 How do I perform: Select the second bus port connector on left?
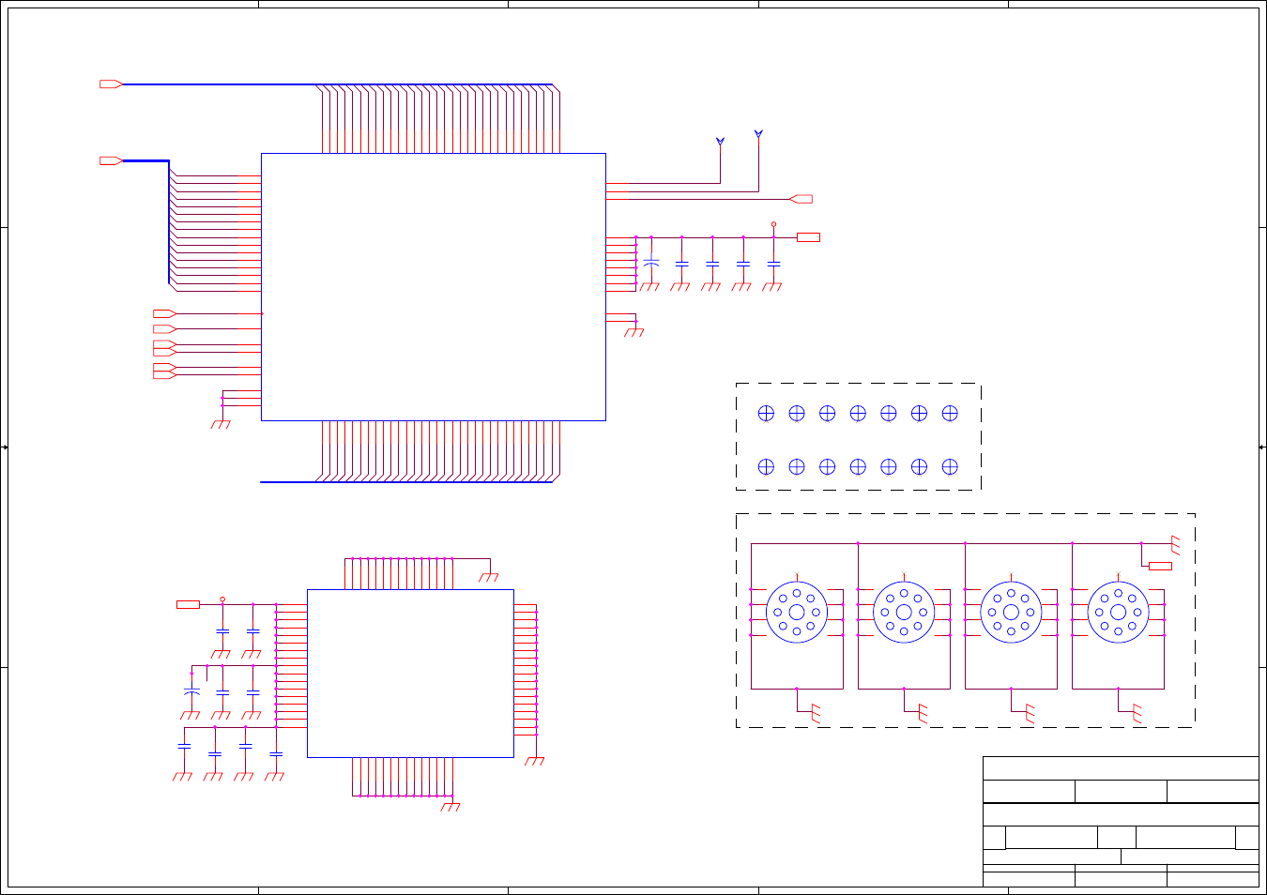(111, 160)
